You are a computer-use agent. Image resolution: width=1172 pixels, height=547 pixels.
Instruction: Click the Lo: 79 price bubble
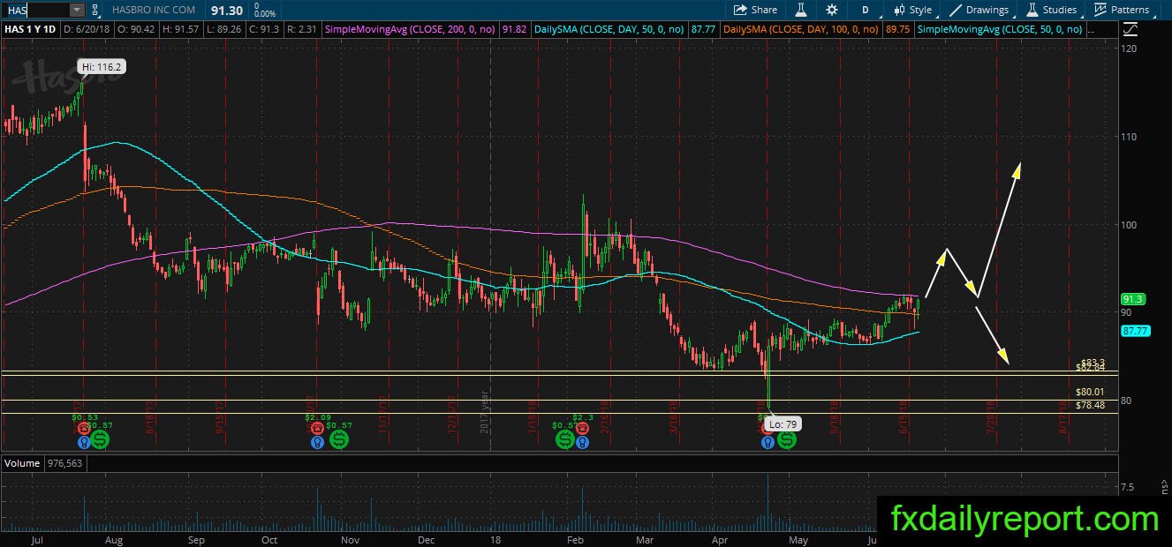tap(785, 424)
